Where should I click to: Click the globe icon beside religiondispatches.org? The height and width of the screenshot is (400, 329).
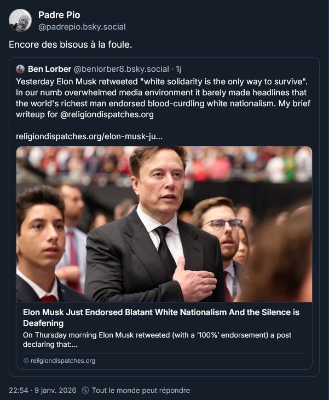26,361
